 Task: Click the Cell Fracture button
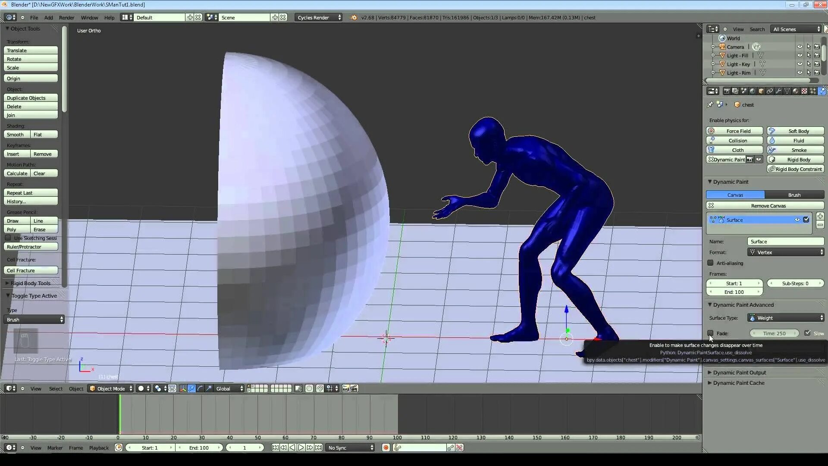click(x=31, y=271)
